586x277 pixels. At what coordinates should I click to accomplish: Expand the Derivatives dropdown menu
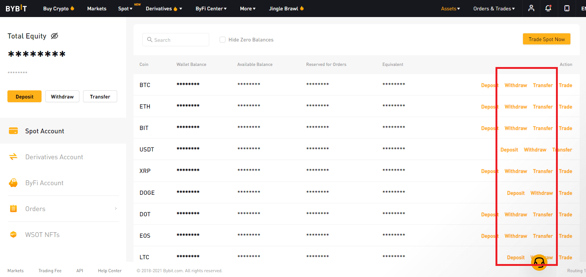(x=164, y=9)
